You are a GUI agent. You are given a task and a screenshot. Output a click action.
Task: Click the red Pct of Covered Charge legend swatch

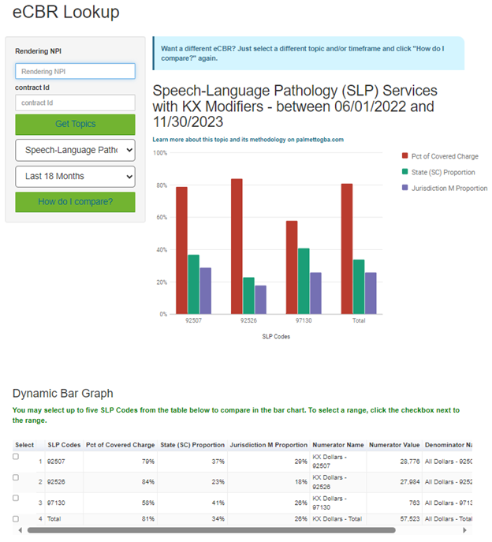(x=405, y=156)
